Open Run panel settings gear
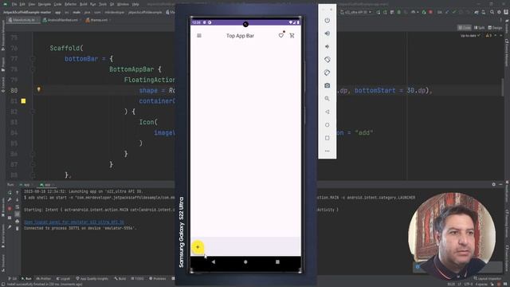The image size is (510, 287). point(493,184)
